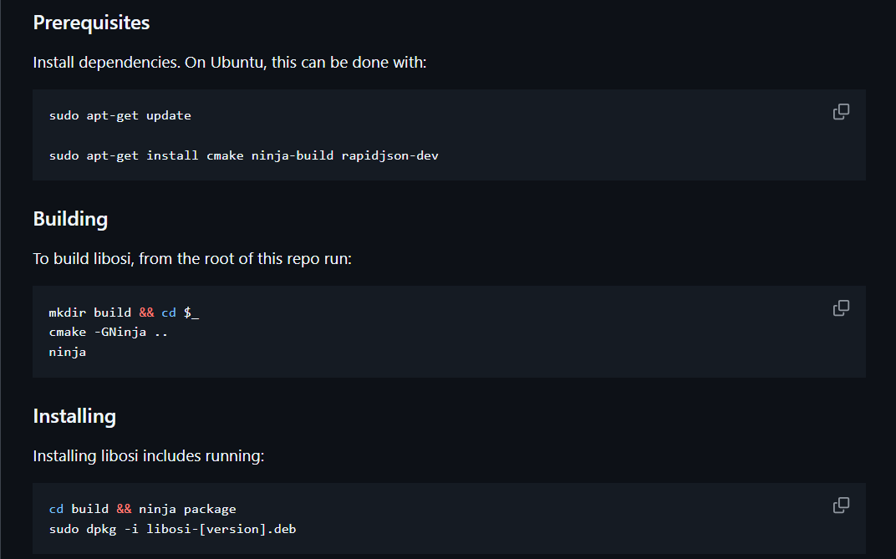Click the 'ninja-build' package name
The height and width of the screenshot is (559, 896).
pyautogui.click(x=292, y=155)
